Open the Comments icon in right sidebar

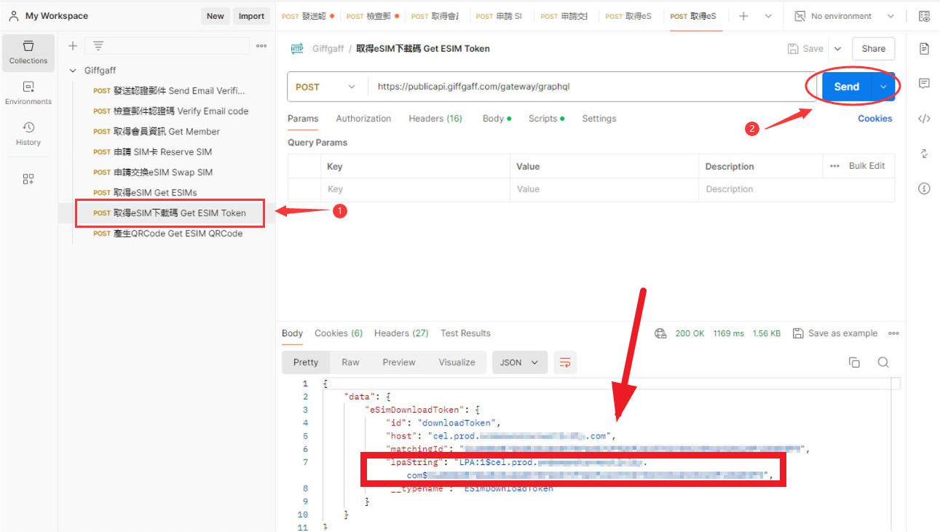point(924,84)
